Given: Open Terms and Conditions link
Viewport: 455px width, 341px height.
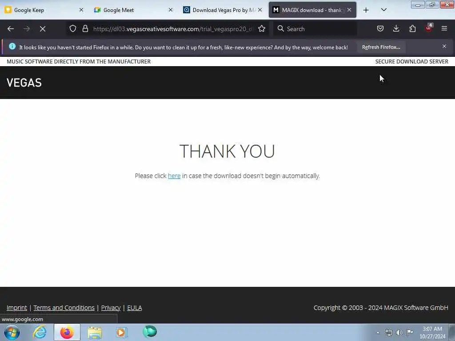Looking at the screenshot, I should coord(64,308).
